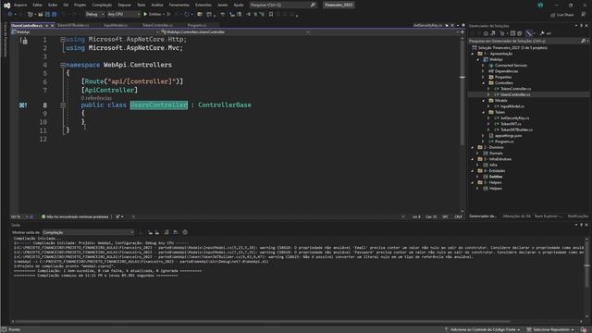Screen dimensions: 592x333
Task: Toggle auto-hide pin of Solution Explorer panel
Action: pyautogui.click(x=582, y=26)
